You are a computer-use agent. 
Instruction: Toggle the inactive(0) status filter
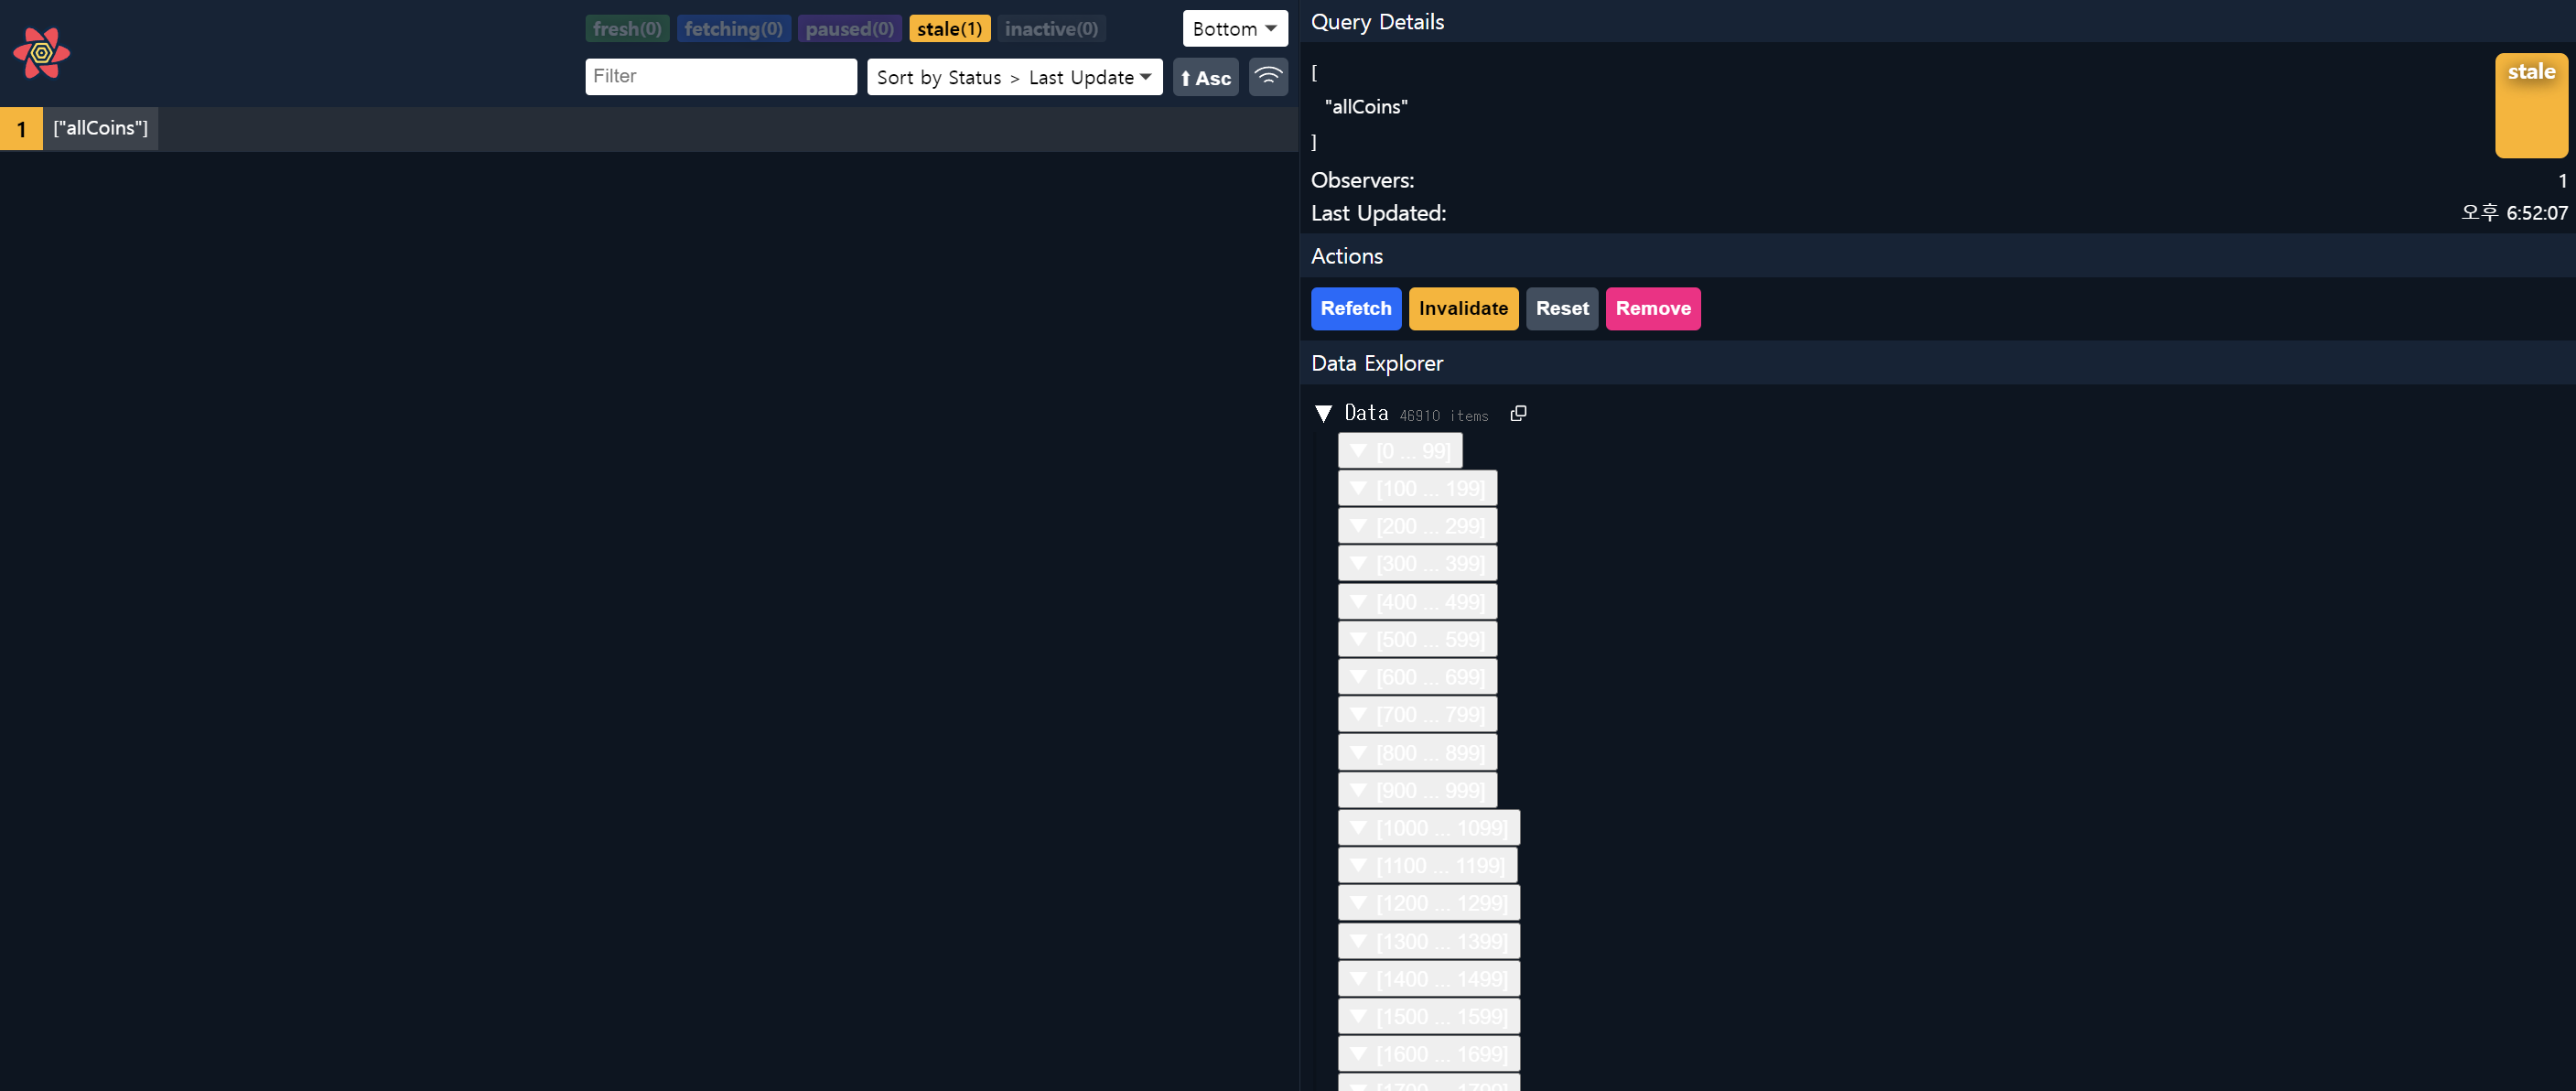[x=1051, y=29]
